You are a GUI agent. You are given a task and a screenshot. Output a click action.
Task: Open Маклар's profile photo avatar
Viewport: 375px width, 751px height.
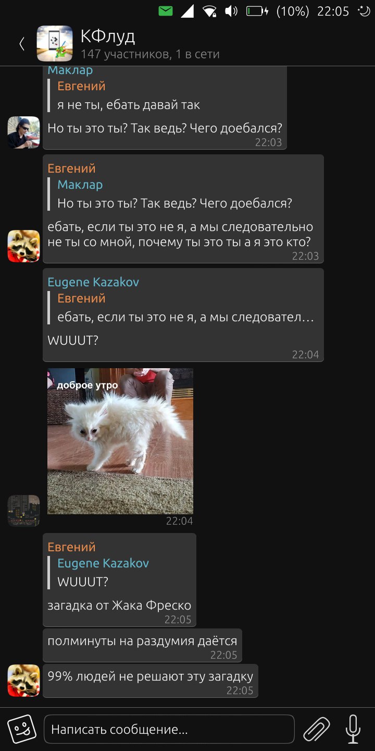coord(23,132)
